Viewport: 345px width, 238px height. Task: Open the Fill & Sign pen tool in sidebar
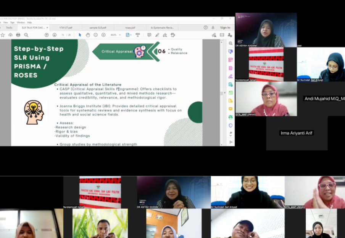pos(231,76)
